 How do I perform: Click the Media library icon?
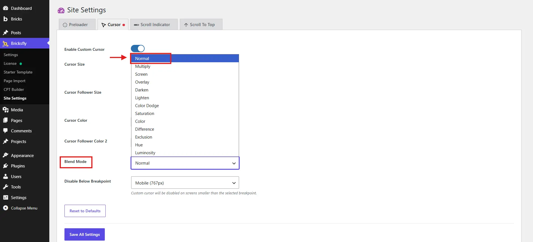5,110
